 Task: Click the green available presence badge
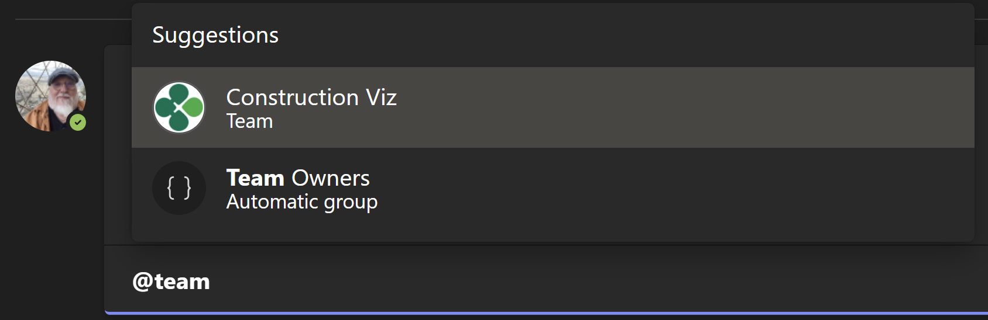click(78, 123)
